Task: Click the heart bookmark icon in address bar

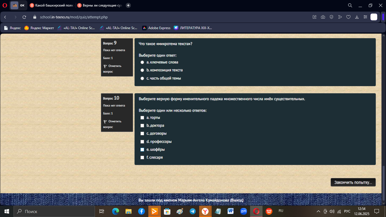Action: point(348,17)
